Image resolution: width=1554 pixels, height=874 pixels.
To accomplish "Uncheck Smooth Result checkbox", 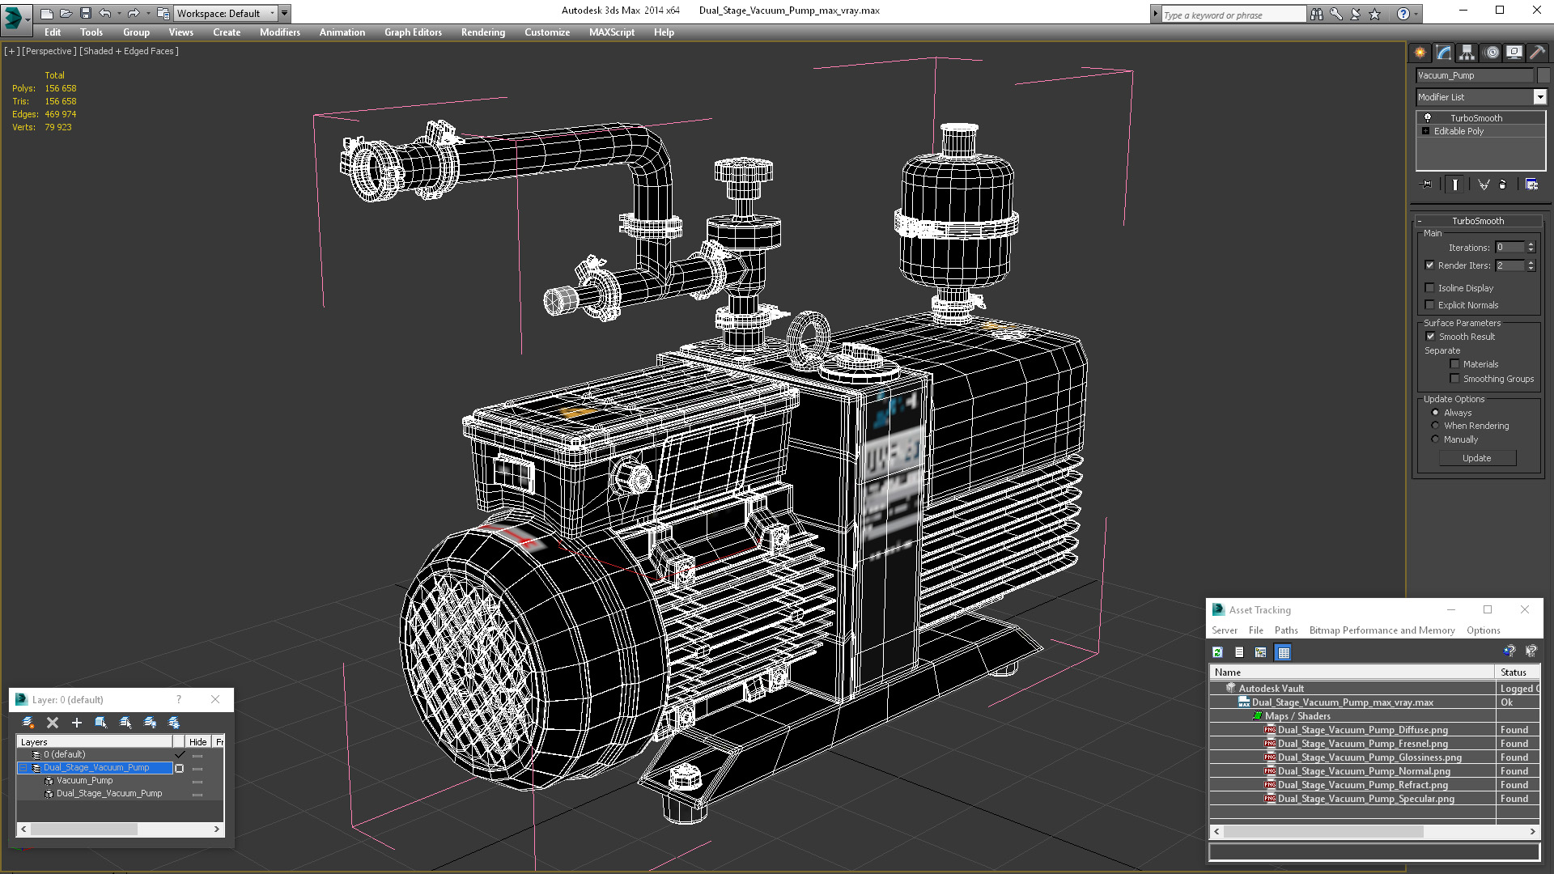I will pyautogui.click(x=1430, y=337).
